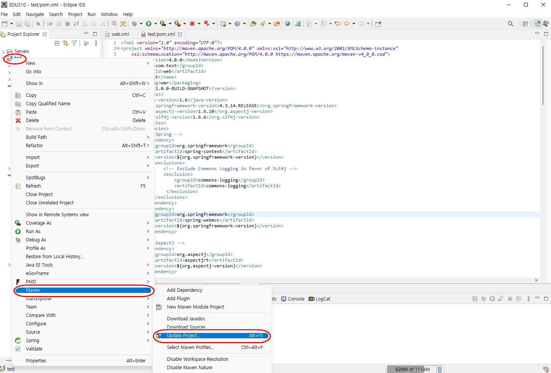Maximize the editor area
Viewport: 551px width, 373px height.
click(546, 34)
